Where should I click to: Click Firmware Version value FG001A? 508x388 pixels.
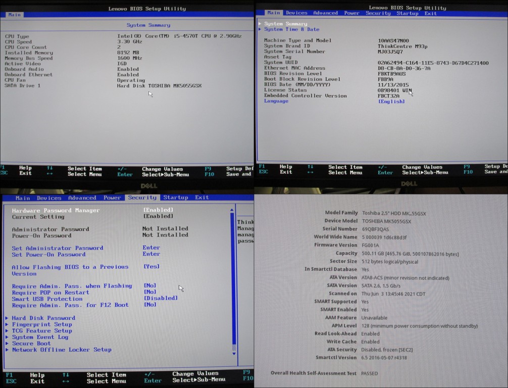tap(370, 246)
